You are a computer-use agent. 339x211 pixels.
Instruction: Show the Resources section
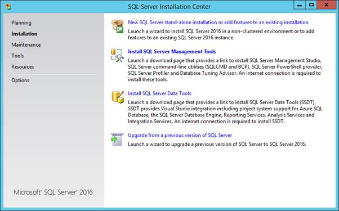23,67
